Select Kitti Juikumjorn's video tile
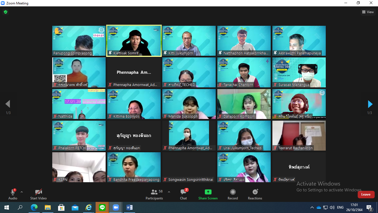The image size is (378, 213). 189,41
